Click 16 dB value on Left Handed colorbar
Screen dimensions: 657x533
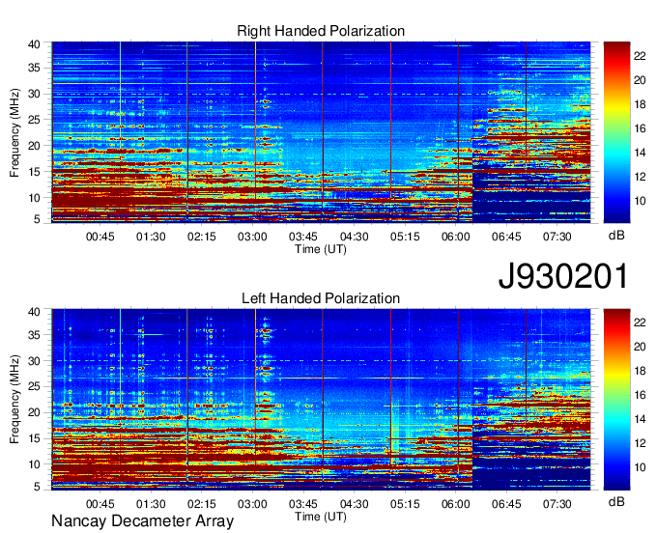coord(640,395)
